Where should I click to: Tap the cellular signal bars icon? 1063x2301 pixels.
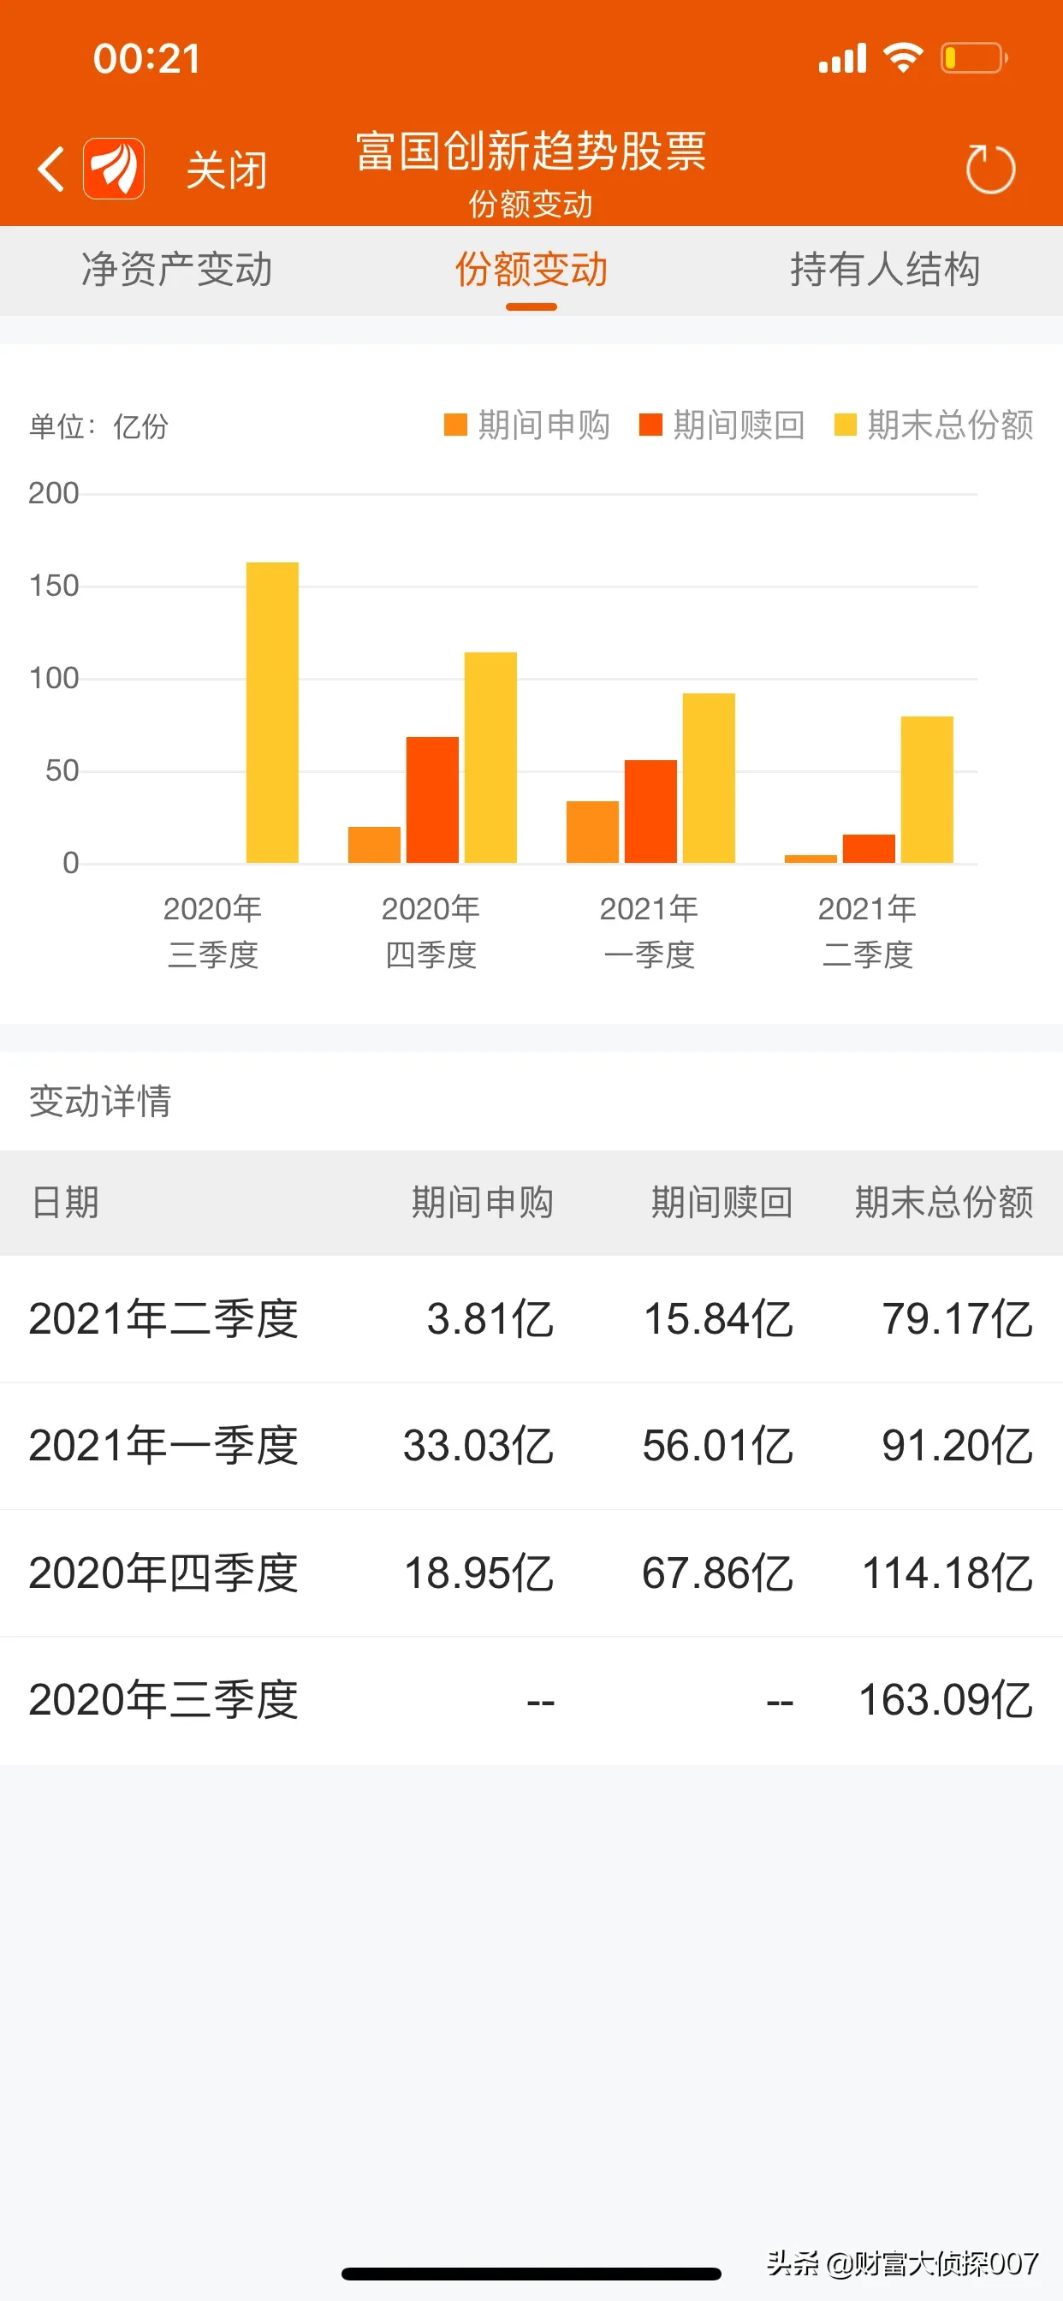(842, 58)
